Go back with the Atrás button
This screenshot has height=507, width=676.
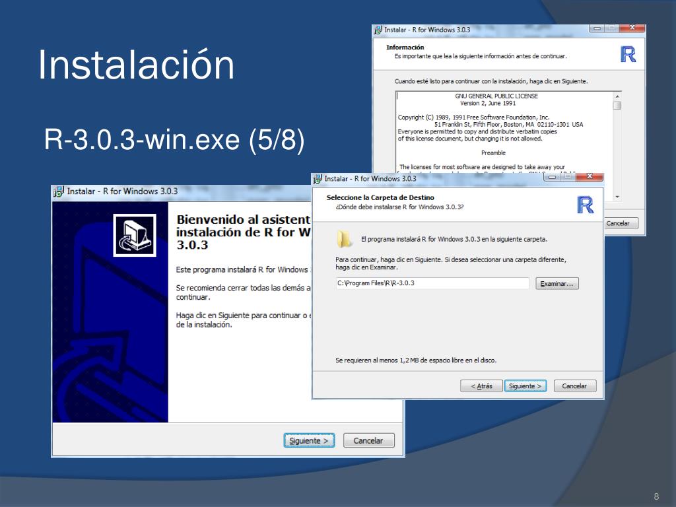[x=481, y=386]
